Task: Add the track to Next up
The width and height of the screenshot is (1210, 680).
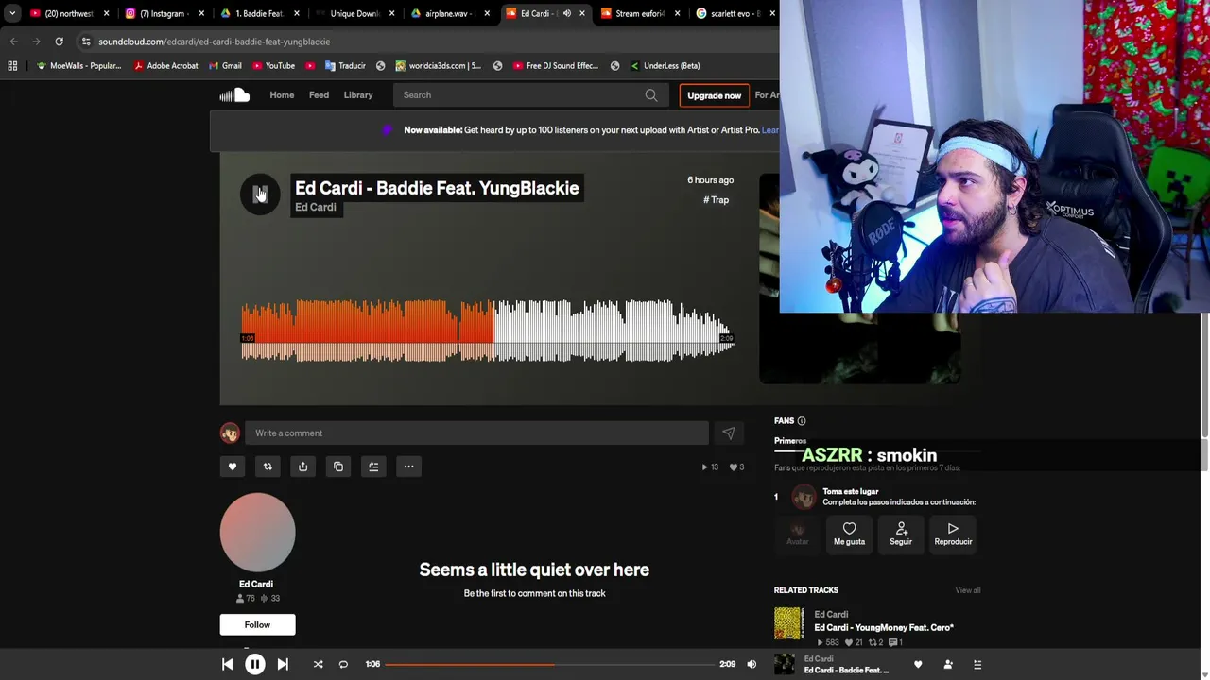Action: point(373,467)
